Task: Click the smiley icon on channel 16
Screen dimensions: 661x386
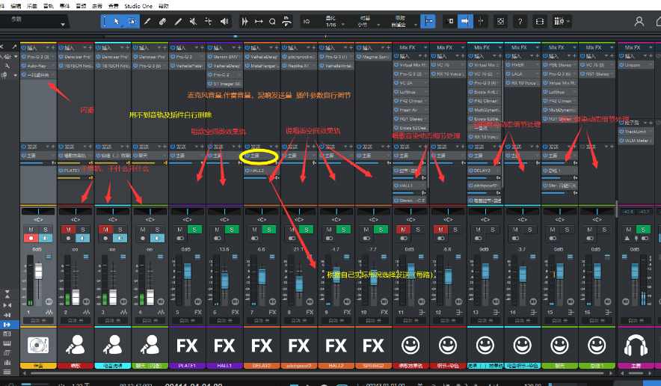Action: (x=596, y=345)
